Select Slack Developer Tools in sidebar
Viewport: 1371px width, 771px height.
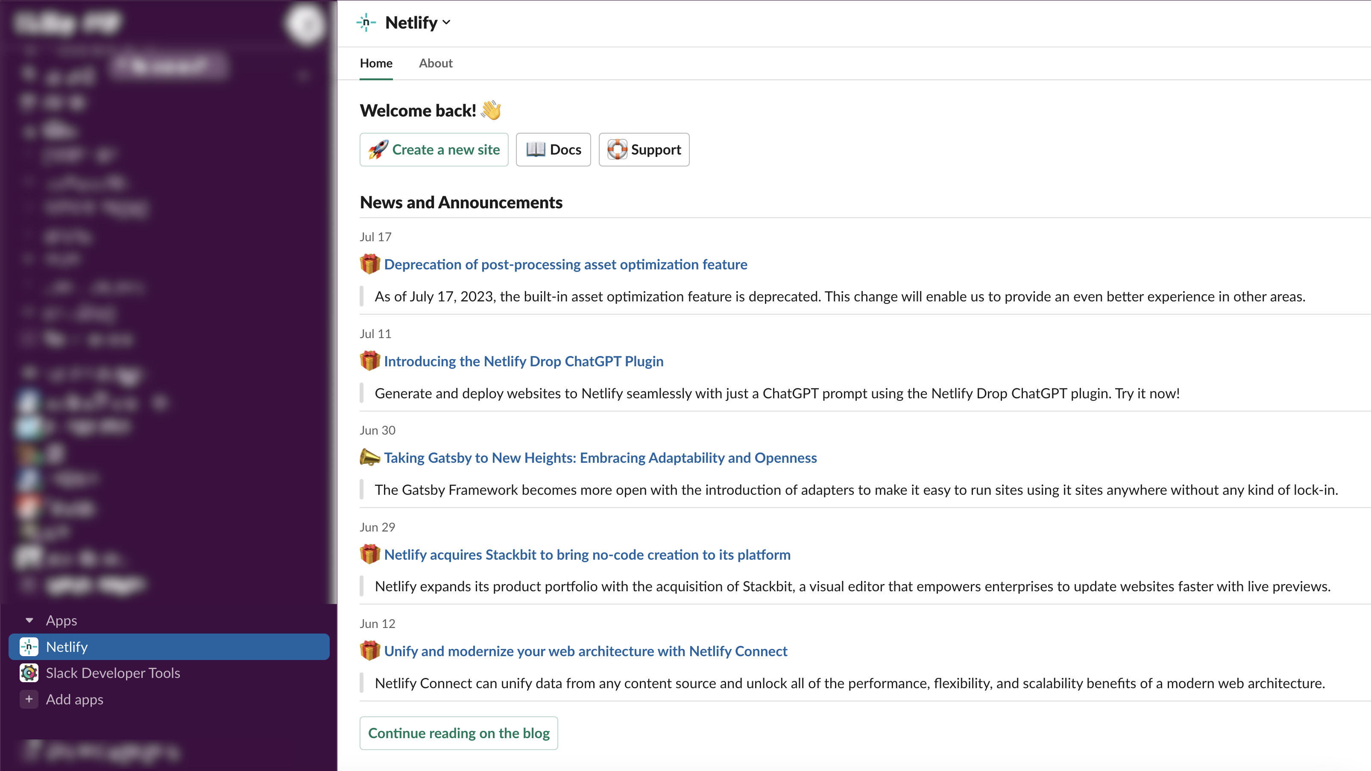(x=169, y=672)
